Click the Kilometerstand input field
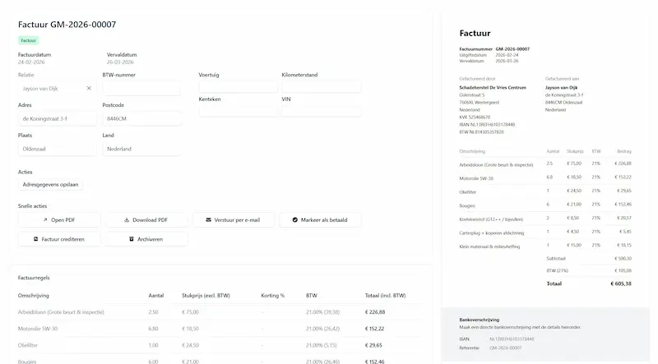 click(x=321, y=87)
